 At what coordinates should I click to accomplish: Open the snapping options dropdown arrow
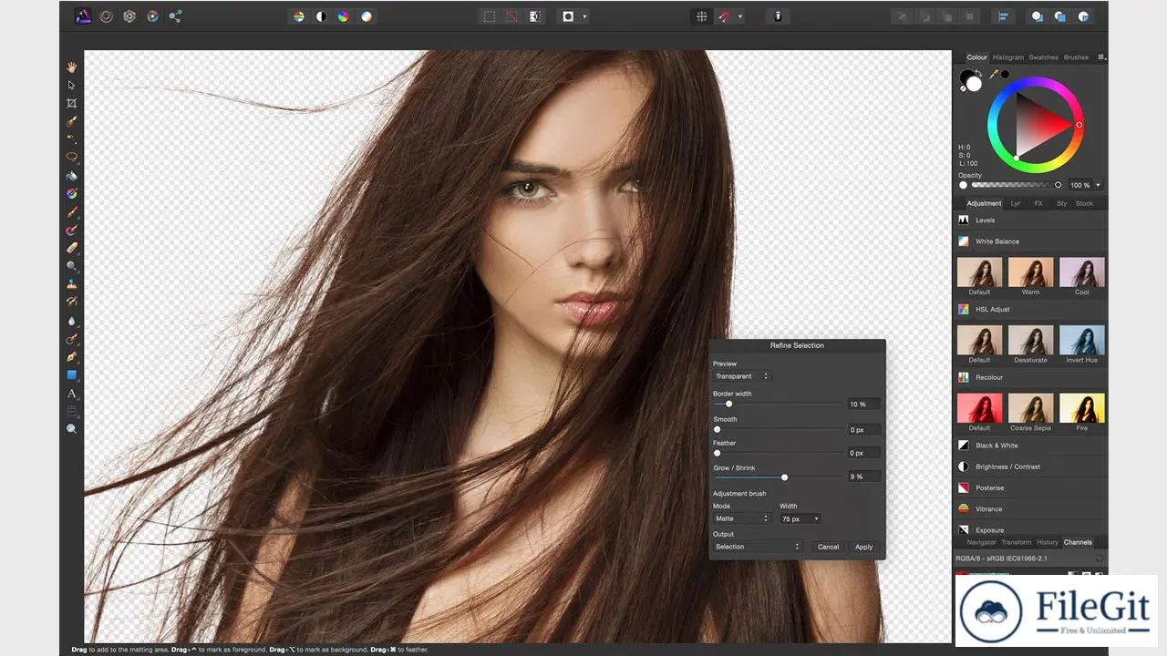pos(739,16)
